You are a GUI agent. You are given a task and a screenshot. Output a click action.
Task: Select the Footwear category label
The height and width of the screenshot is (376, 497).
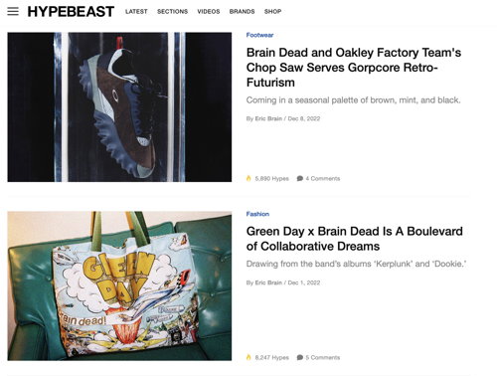click(259, 35)
